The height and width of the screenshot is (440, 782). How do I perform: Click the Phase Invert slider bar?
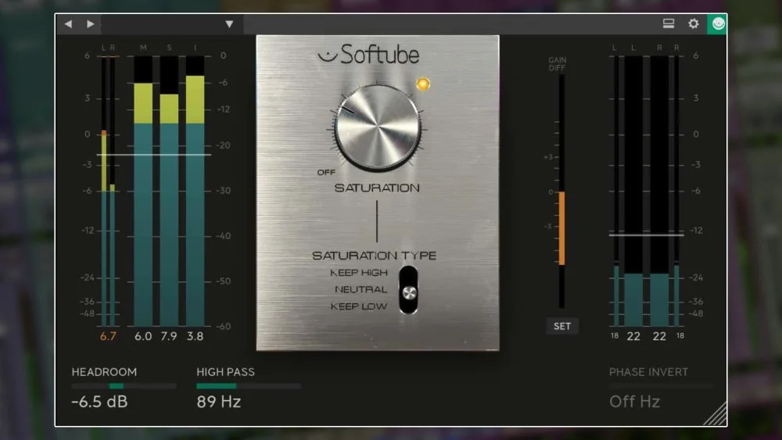[x=661, y=386]
